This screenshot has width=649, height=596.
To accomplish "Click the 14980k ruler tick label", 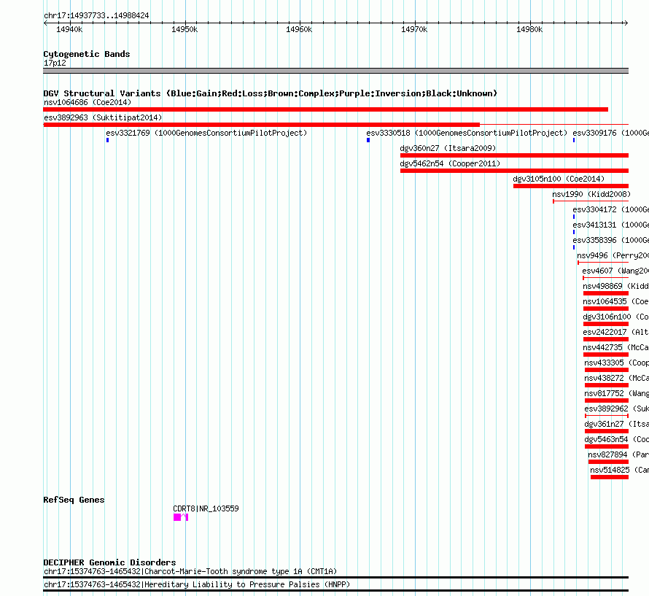I will click(x=529, y=29).
